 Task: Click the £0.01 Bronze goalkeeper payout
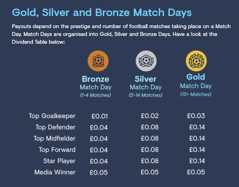100,116
